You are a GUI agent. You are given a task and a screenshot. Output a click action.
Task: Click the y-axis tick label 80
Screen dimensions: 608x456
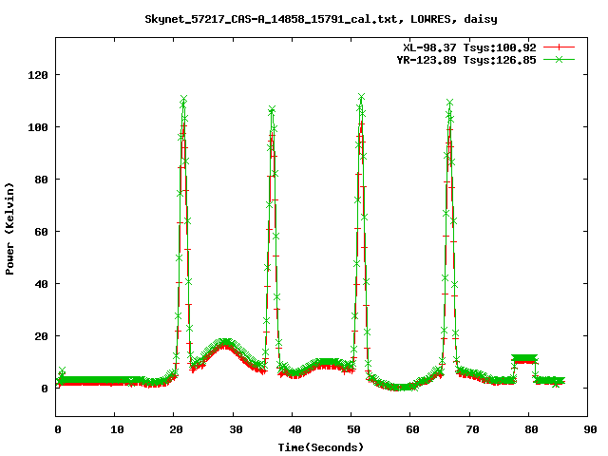click(41, 180)
